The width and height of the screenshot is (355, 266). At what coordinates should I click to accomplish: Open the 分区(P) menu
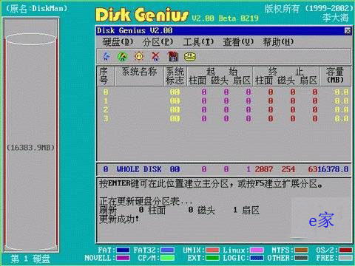pyautogui.click(x=158, y=42)
